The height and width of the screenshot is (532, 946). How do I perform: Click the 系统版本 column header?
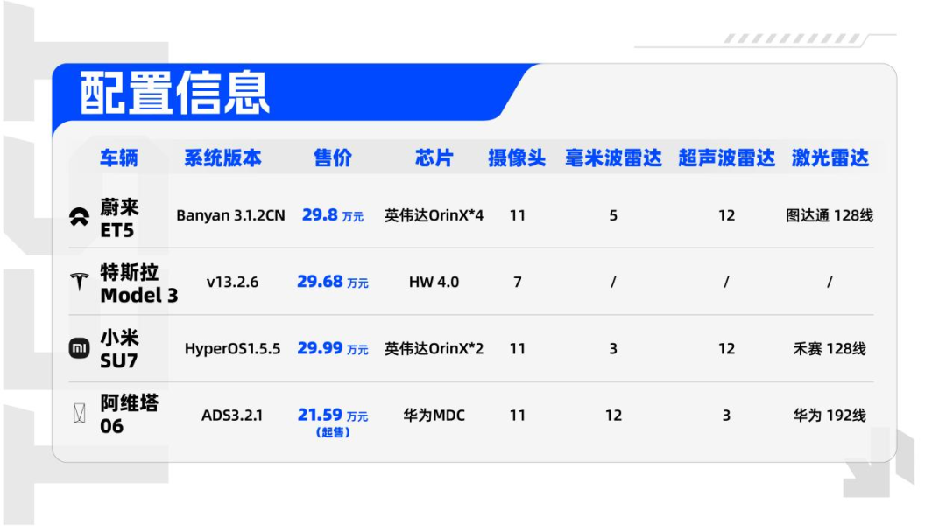coord(222,158)
